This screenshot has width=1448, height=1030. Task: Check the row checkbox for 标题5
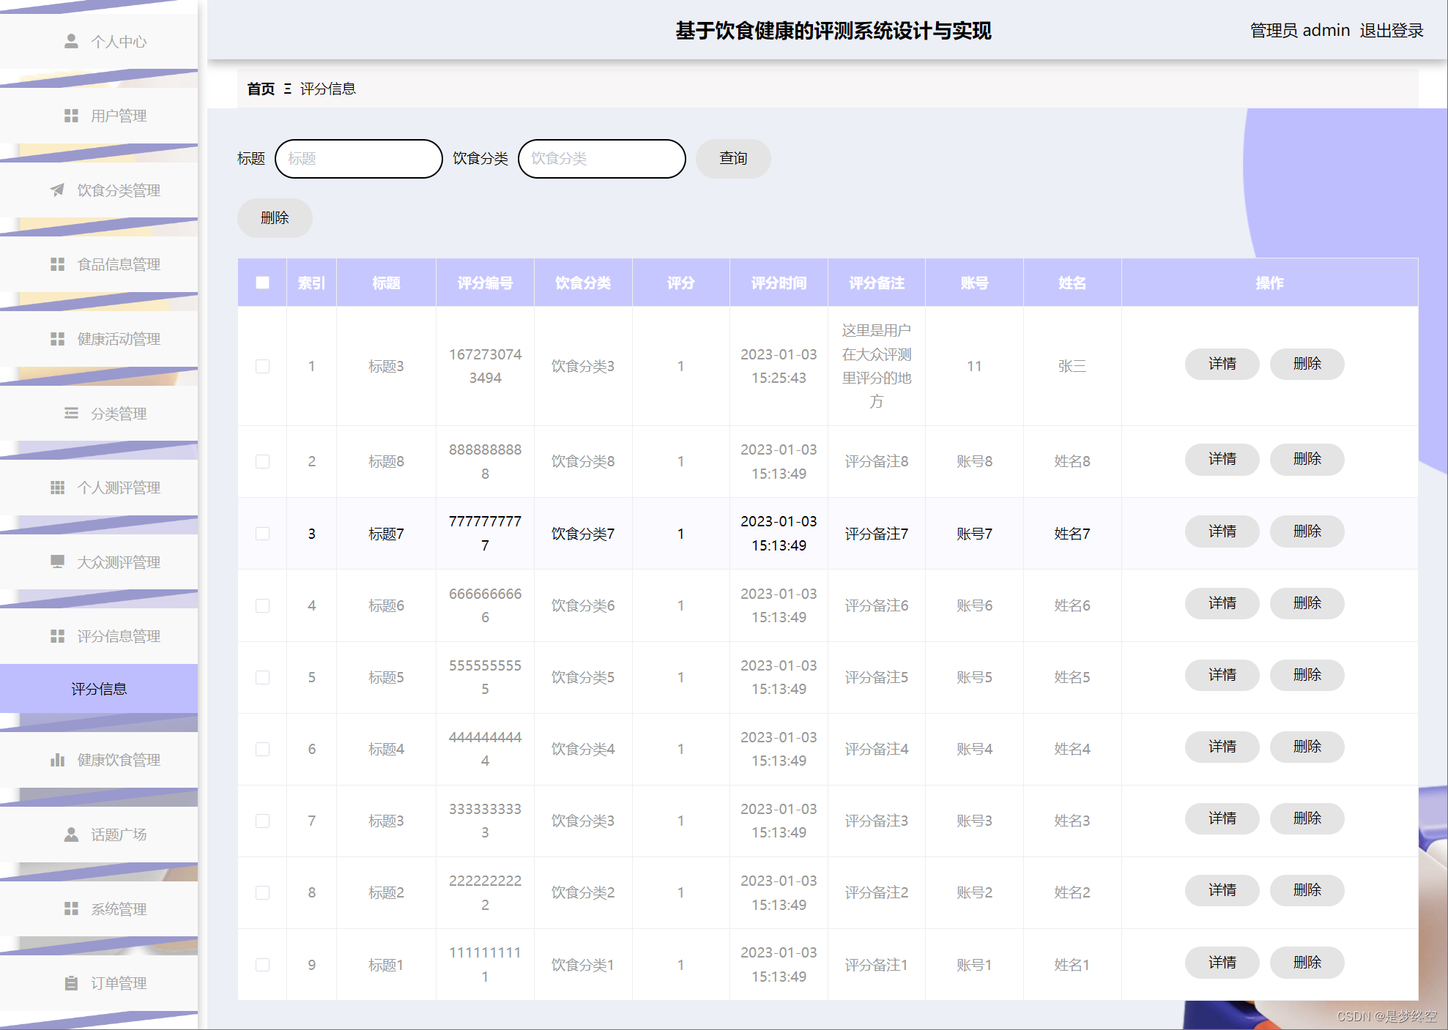click(262, 677)
